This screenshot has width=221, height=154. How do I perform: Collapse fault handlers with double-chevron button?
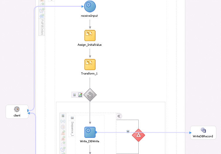coord(119,116)
